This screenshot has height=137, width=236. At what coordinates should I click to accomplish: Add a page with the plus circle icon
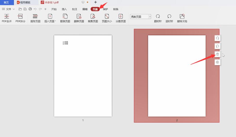218,62
